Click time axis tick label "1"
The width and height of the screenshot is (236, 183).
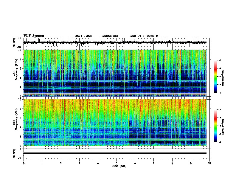[x=42, y=163]
